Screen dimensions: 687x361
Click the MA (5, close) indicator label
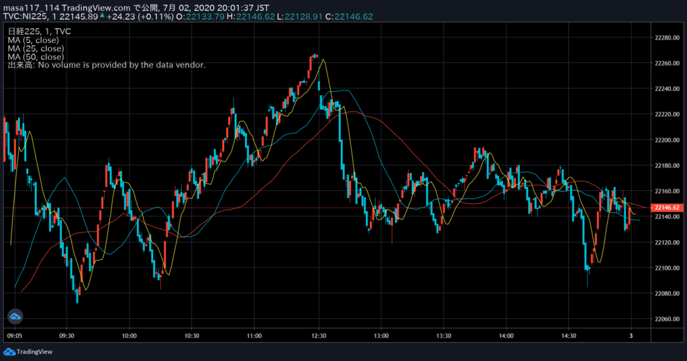pos(34,40)
